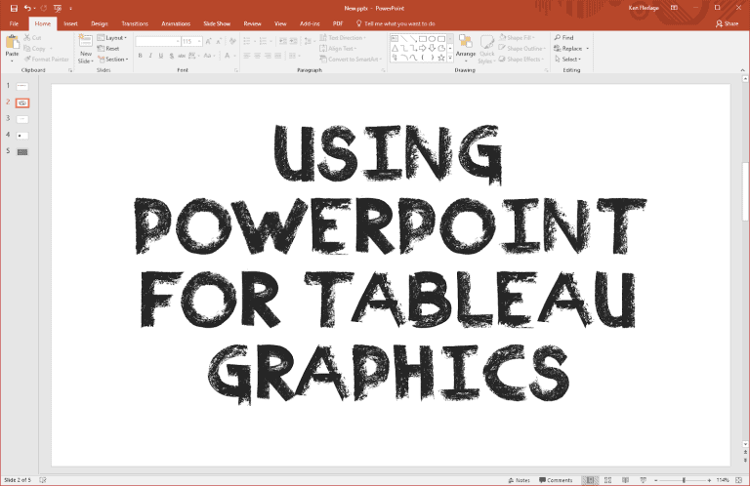Open the font size dropdown
The height and width of the screenshot is (486, 750).
coord(199,42)
